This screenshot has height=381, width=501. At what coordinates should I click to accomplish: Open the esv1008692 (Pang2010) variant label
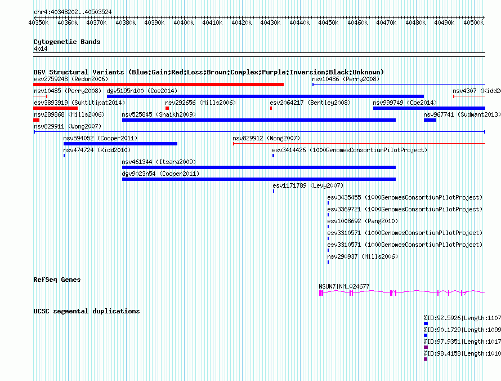point(363,221)
